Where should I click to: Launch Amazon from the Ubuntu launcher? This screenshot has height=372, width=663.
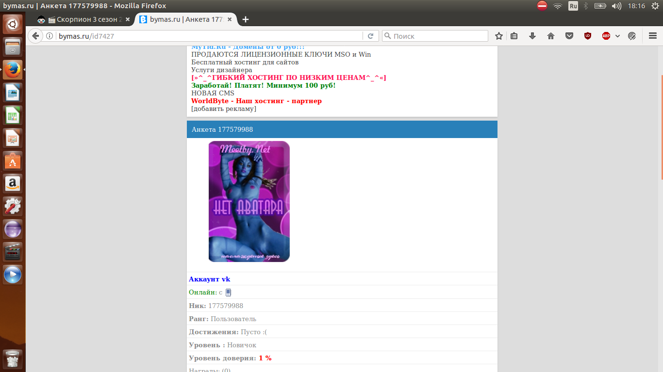pos(13,184)
